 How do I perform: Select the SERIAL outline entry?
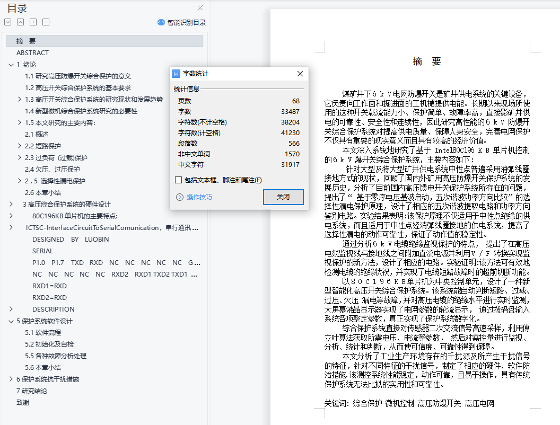coord(42,251)
